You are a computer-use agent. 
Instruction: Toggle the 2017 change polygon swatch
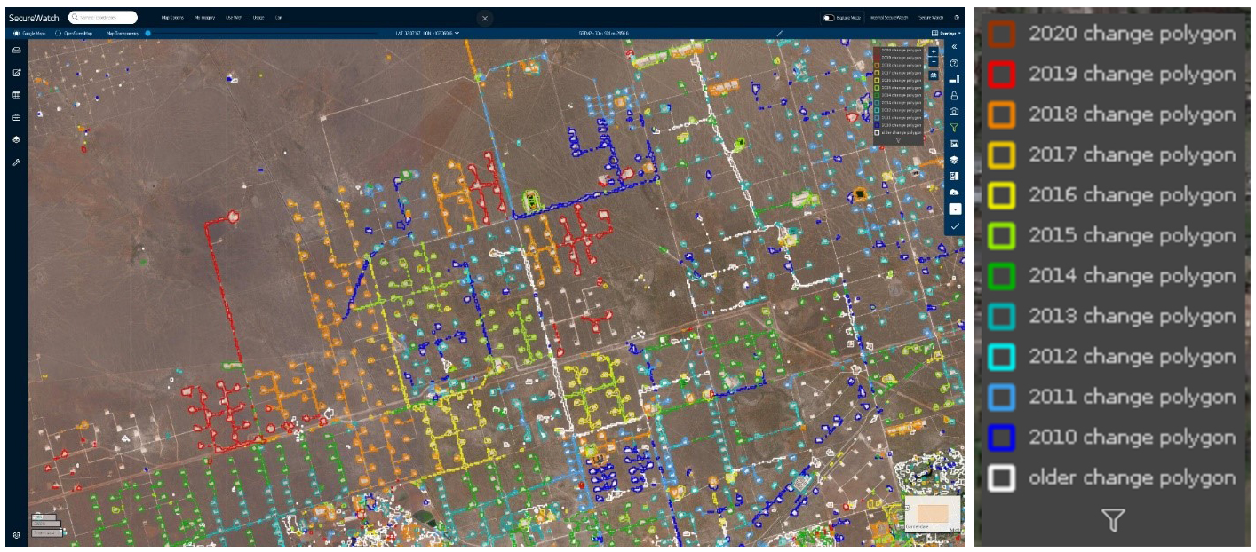[1001, 155]
